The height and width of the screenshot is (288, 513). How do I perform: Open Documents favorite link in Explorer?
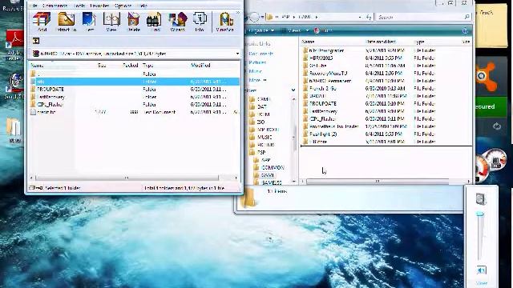pos(261,54)
